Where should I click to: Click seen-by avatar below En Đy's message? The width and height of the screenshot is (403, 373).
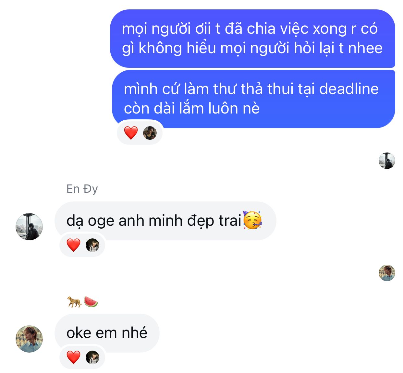point(387,273)
